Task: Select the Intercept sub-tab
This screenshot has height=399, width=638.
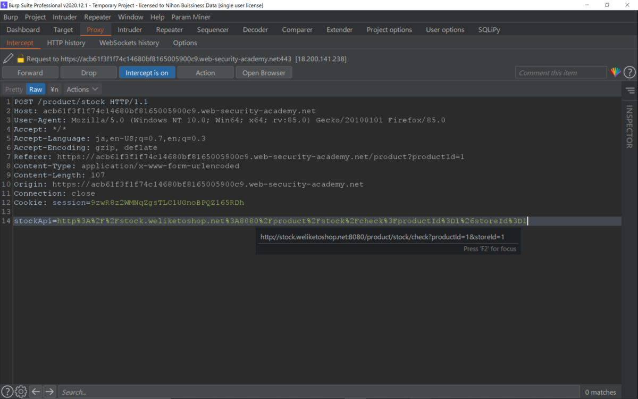Action: (x=20, y=43)
